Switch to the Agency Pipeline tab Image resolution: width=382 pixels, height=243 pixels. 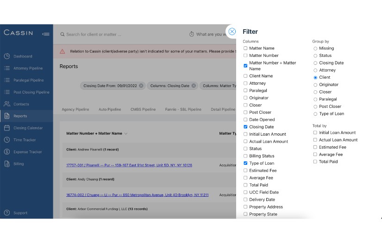[x=75, y=109]
